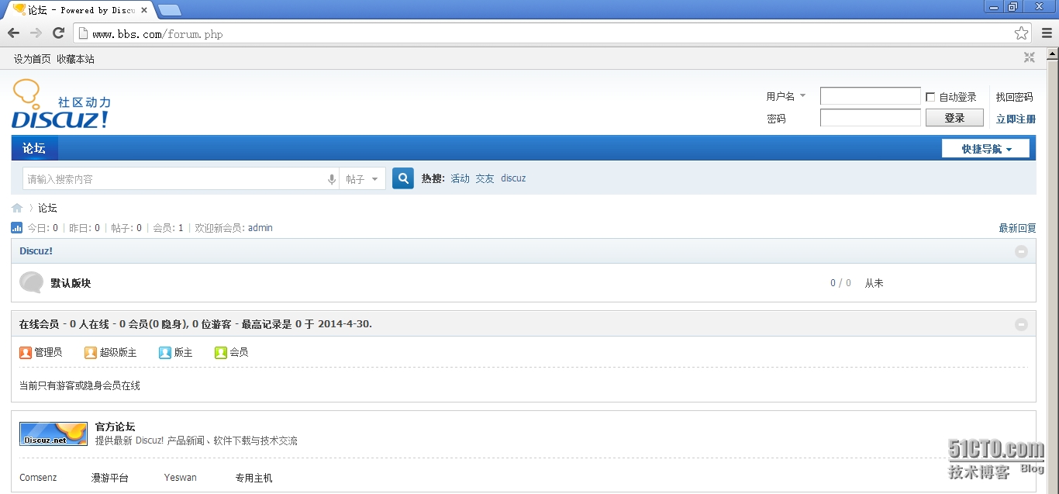Close the browser tab with X
This screenshot has width=1059, height=494.
[x=144, y=10]
